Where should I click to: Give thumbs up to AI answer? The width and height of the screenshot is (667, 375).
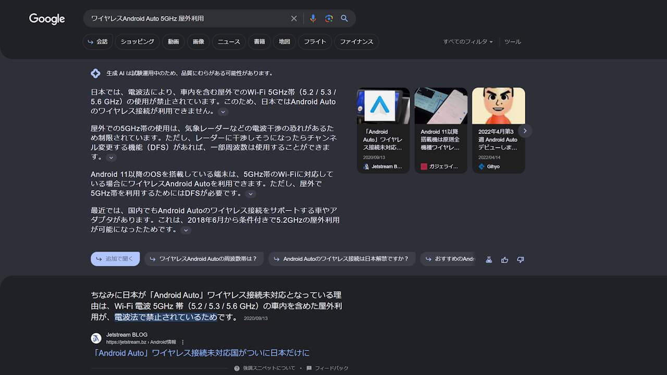(504, 259)
